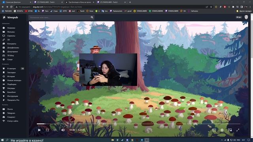Screen dimensions: 253x142
Task: Open Windows Start menu
Action: tap(2, 140)
